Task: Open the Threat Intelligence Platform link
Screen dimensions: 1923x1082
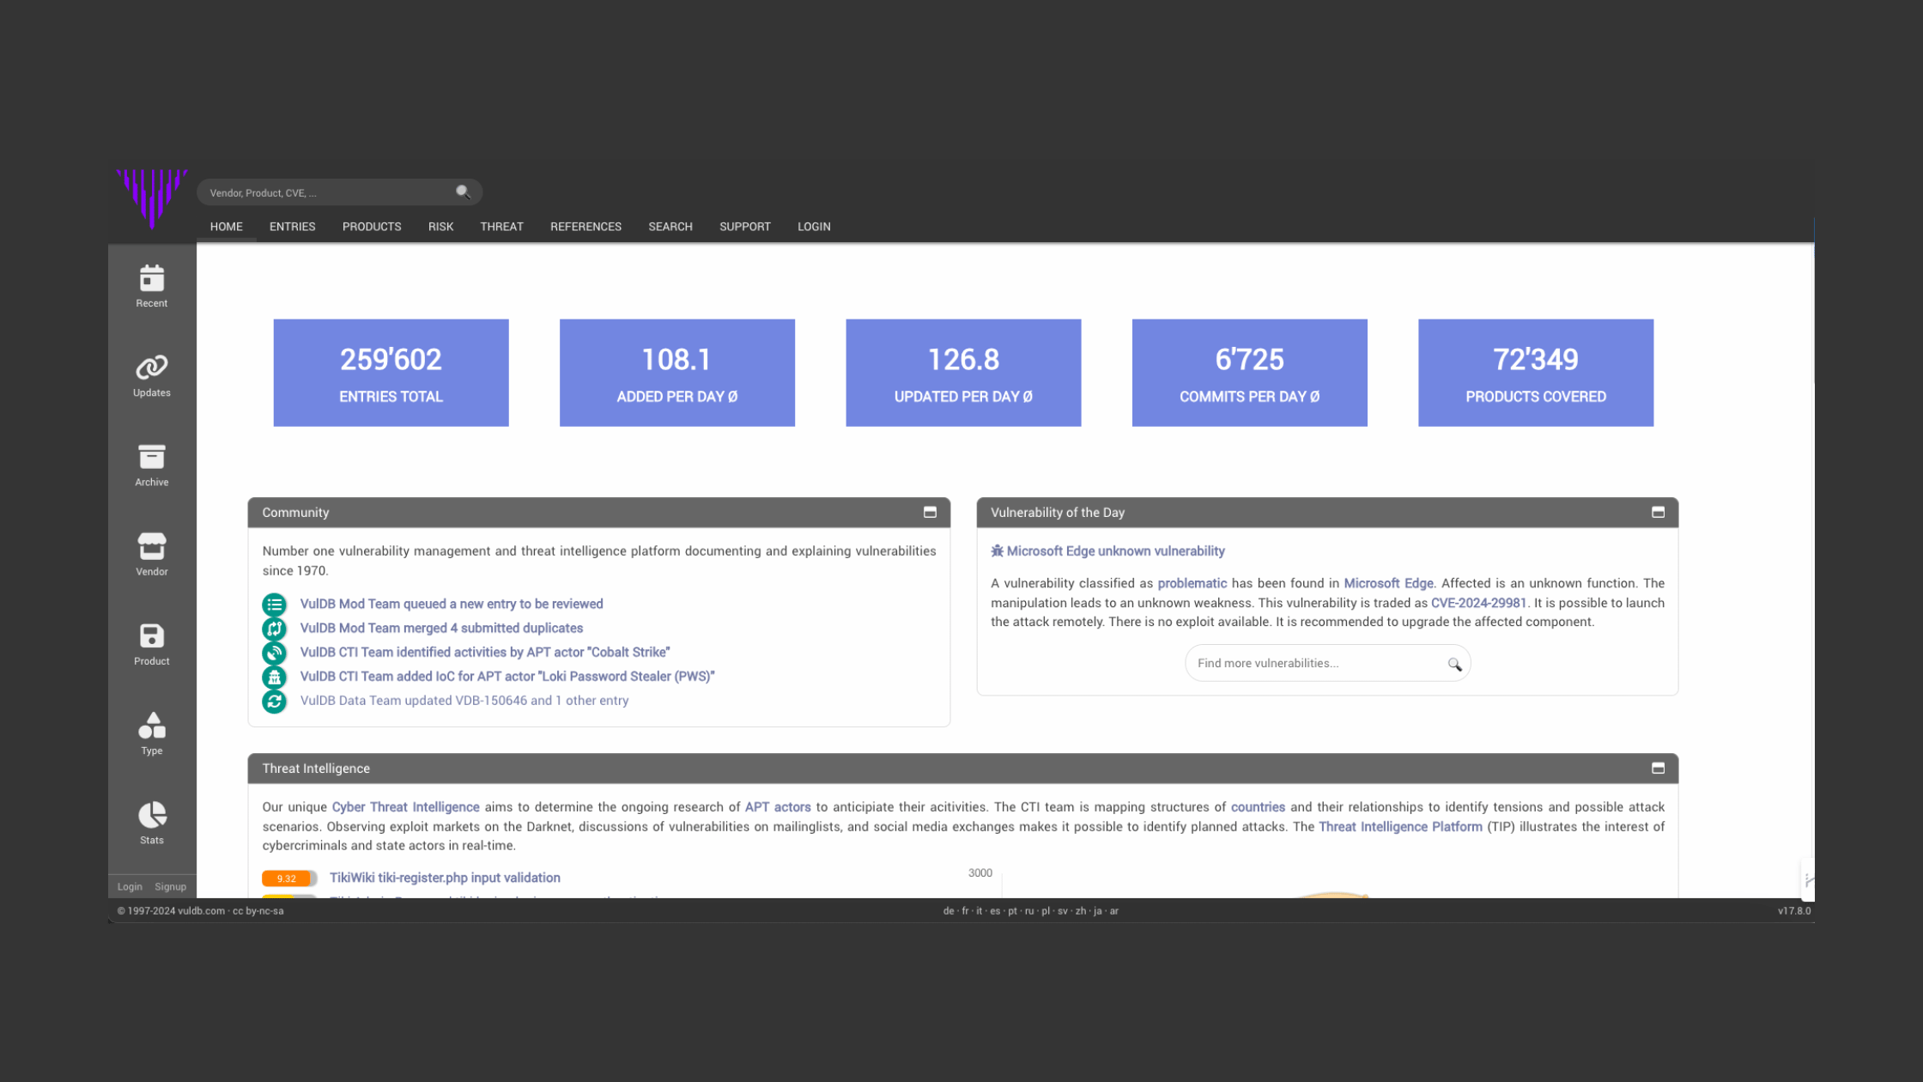Action: [x=1400, y=827]
